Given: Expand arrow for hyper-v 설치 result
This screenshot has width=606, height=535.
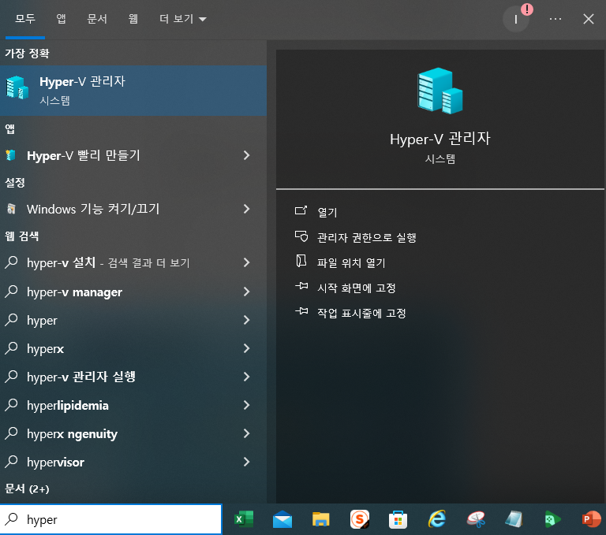Looking at the screenshot, I should tap(246, 262).
